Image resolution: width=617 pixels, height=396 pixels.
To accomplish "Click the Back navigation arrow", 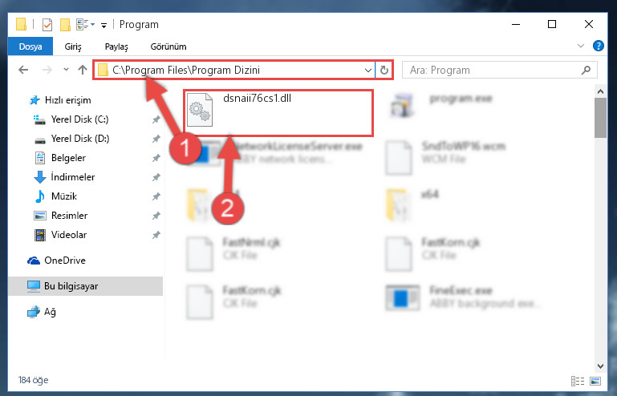I will click(23, 70).
